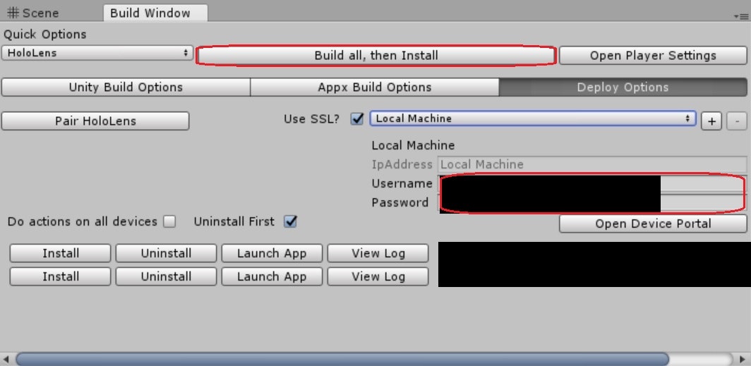The width and height of the screenshot is (751, 366).
Task: Click Uninstall in the first row
Action: click(x=166, y=253)
